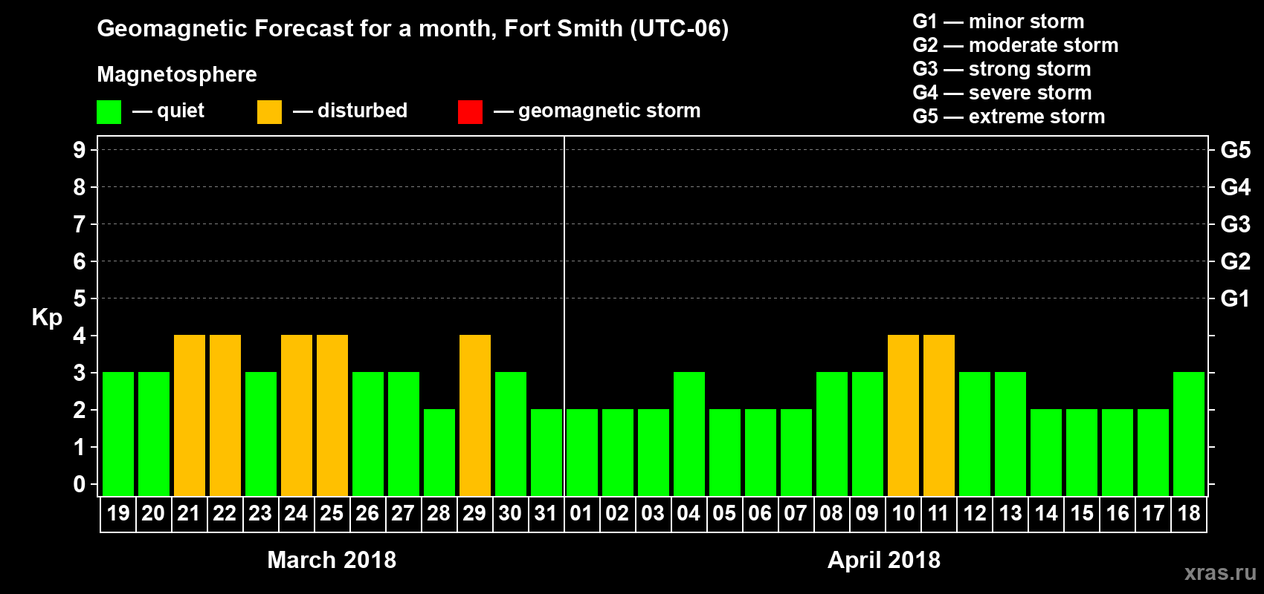Click the Kp axis value 9
Image resolution: width=1264 pixels, height=594 pixels.
tap(80, 150)
